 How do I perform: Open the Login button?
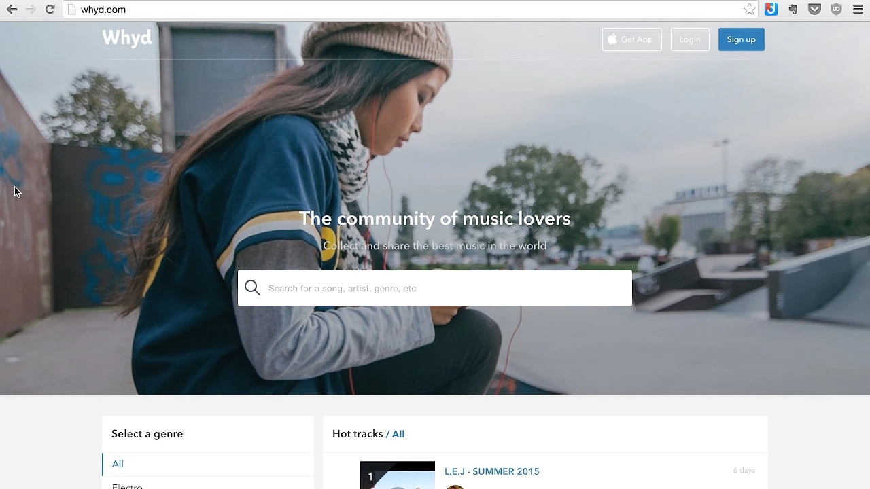pos(690,39)
